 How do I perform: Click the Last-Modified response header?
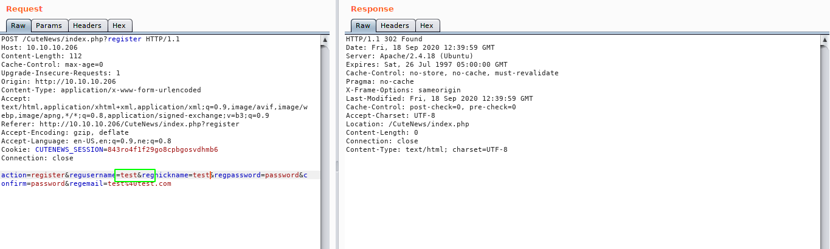click(x=440, y=98)
